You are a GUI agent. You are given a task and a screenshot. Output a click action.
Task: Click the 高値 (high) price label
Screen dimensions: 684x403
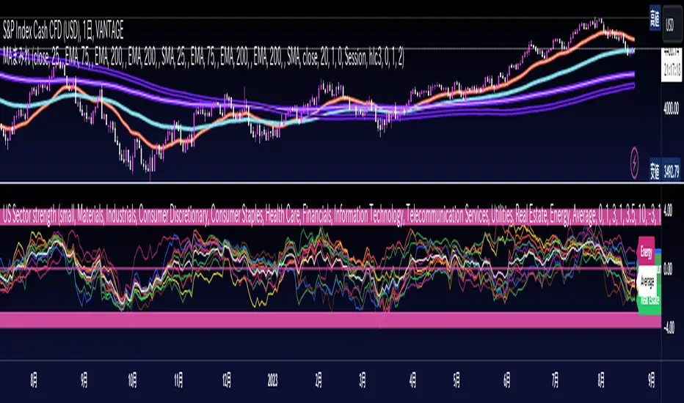coord(655,18)
